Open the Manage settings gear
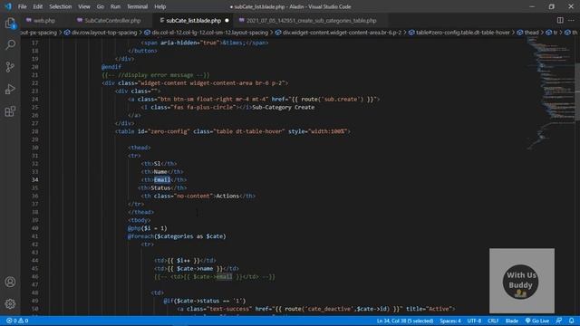The image size is (580, 326). pyautogui.click(x=10, y=304)
